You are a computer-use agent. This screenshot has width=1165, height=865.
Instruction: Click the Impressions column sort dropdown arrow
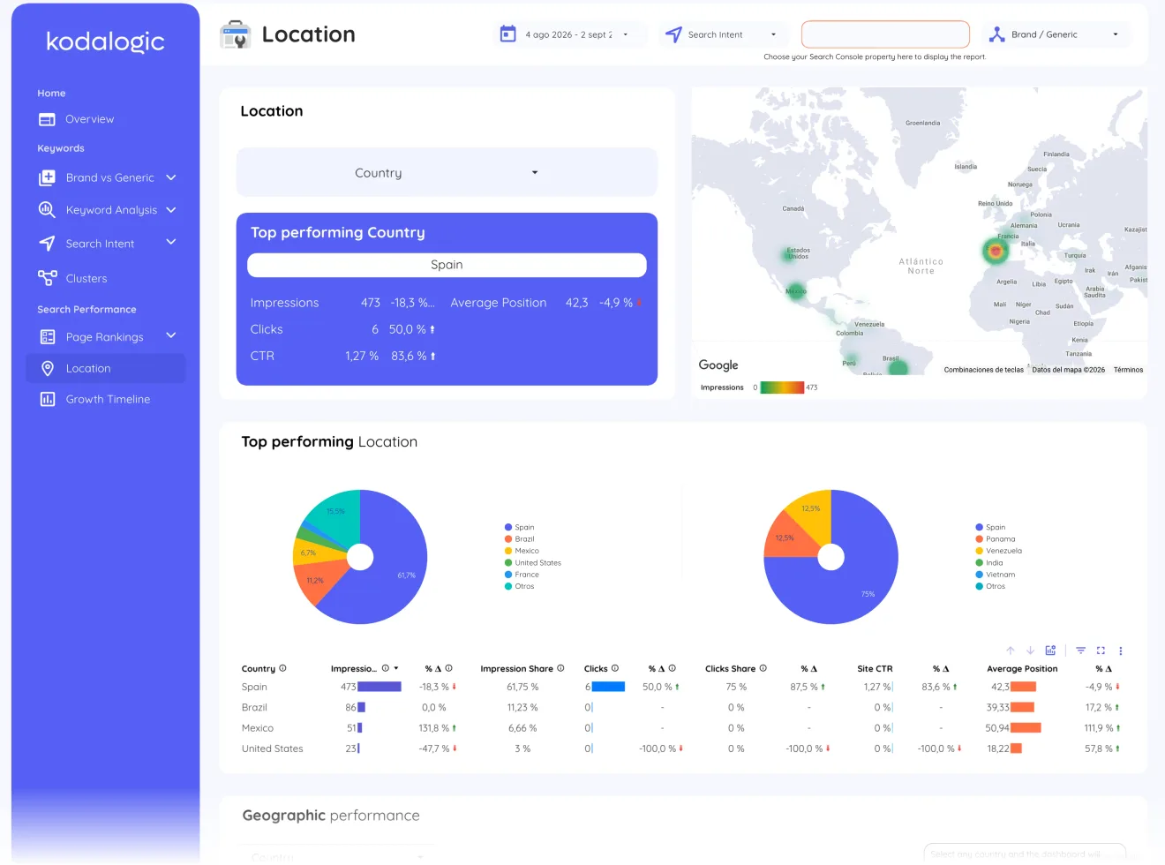(396, 668)
